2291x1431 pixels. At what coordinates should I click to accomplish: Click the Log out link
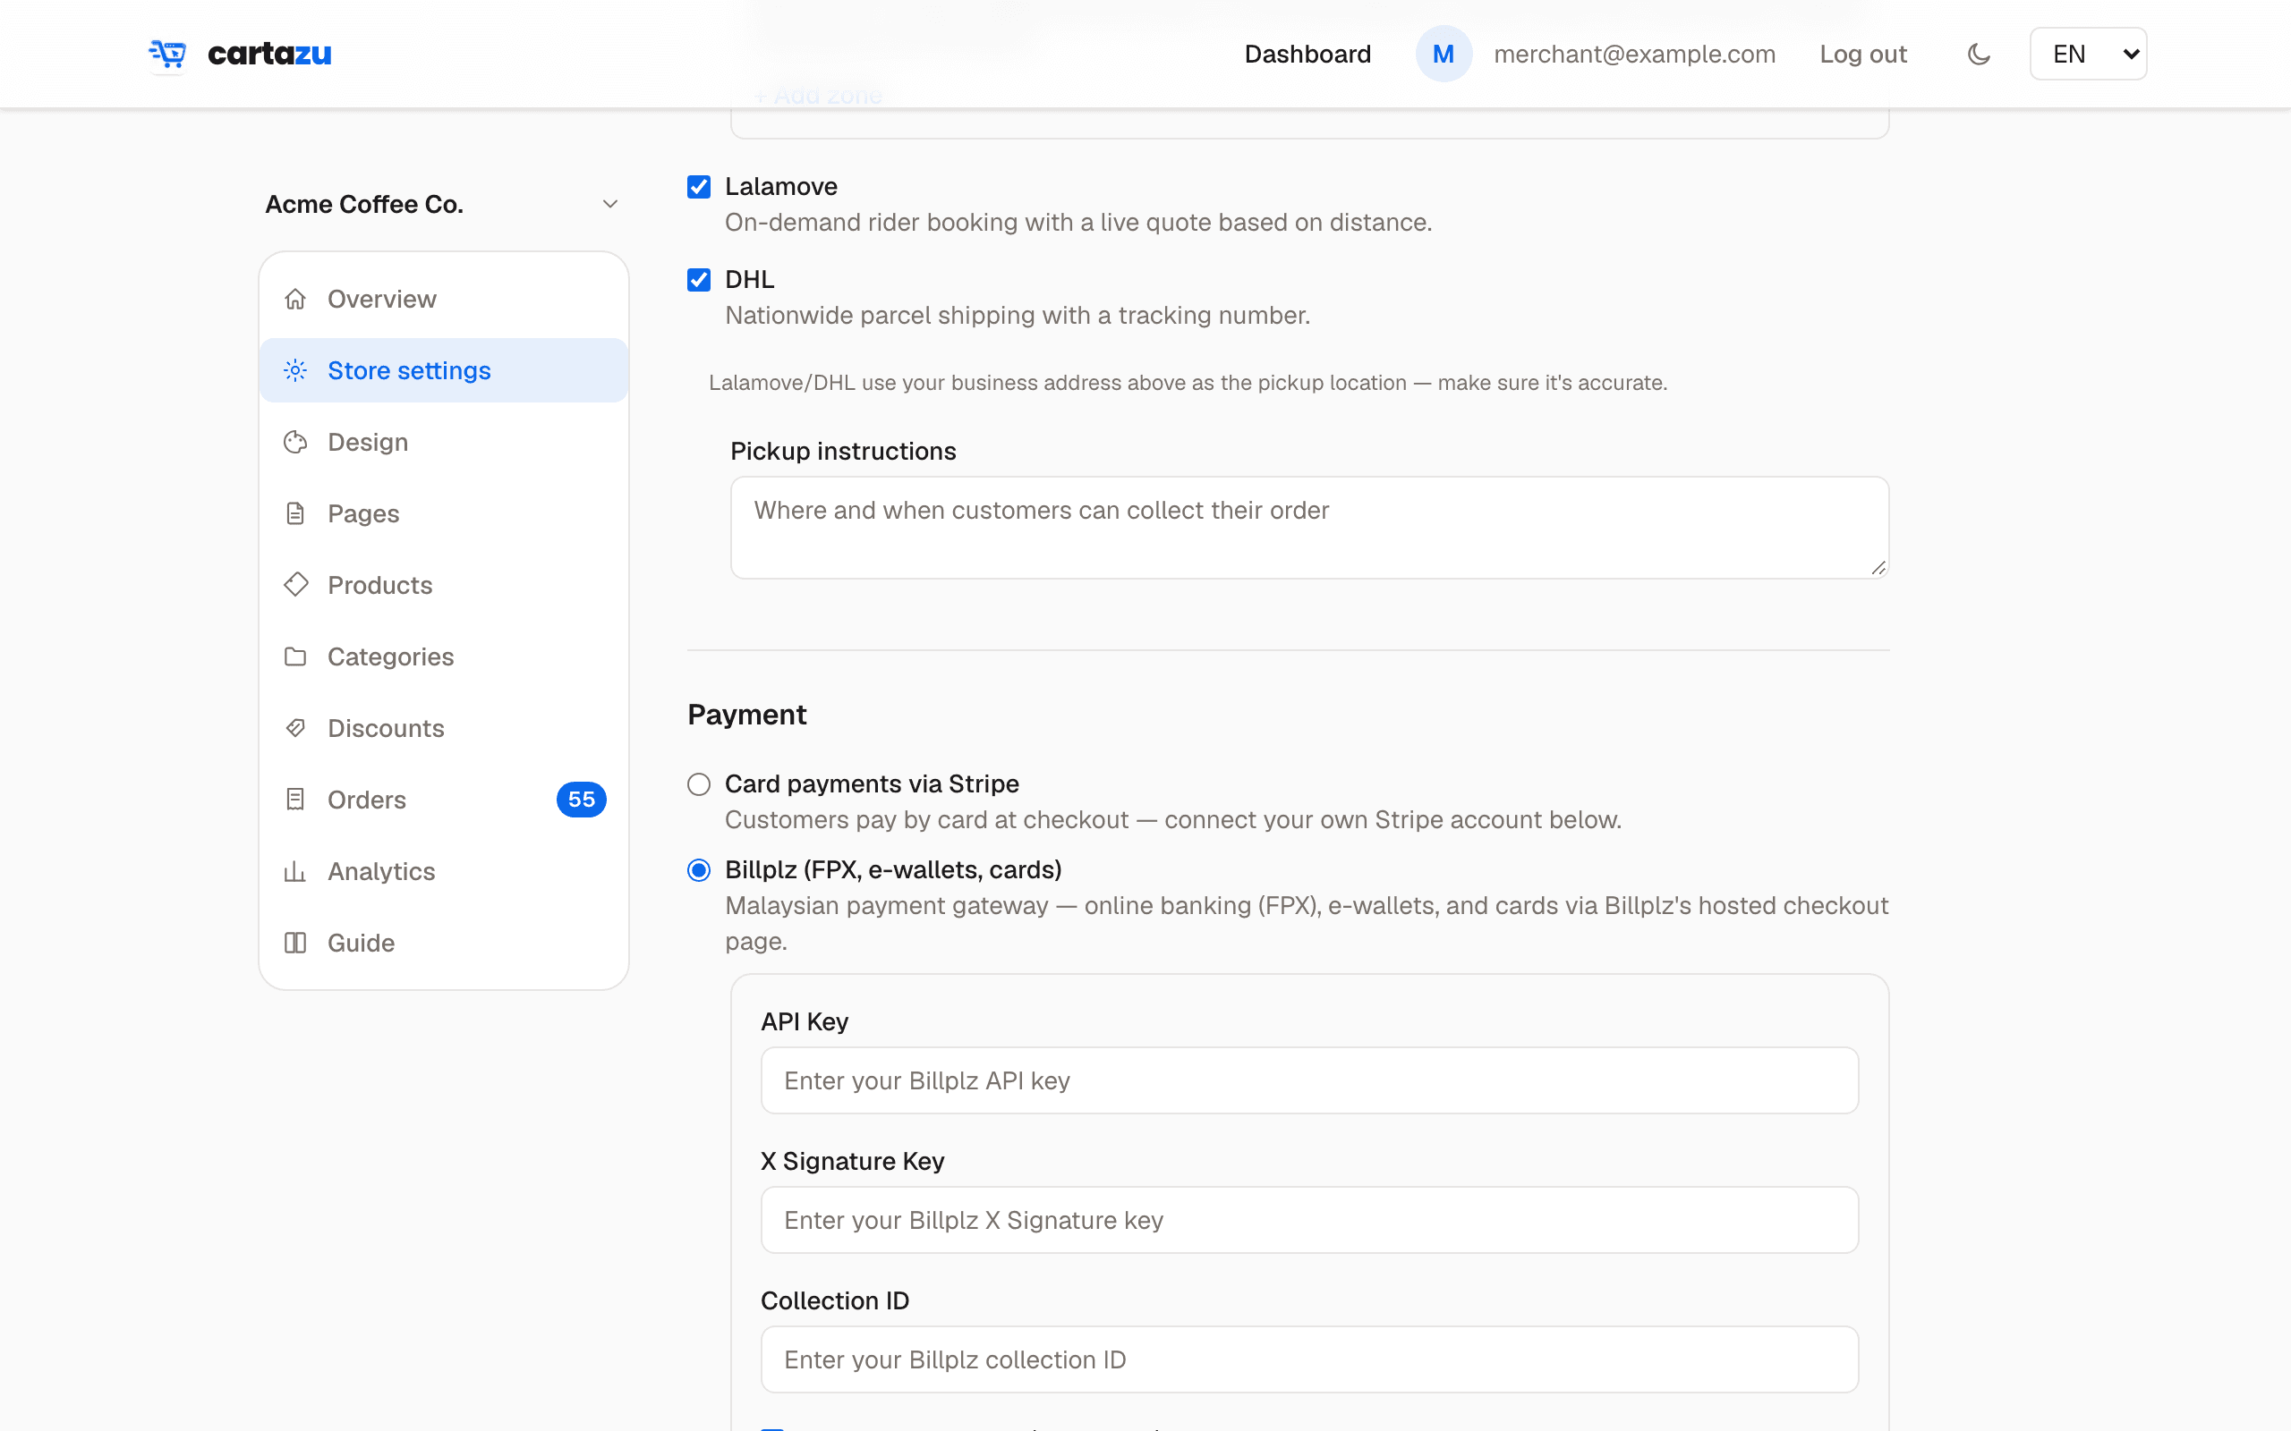point(1863,54)
